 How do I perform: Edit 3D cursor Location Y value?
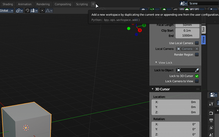(176, 107)
